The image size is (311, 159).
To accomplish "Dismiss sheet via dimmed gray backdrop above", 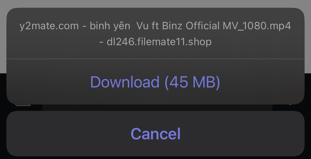I will pyautogui.click(x=155, y=3).
